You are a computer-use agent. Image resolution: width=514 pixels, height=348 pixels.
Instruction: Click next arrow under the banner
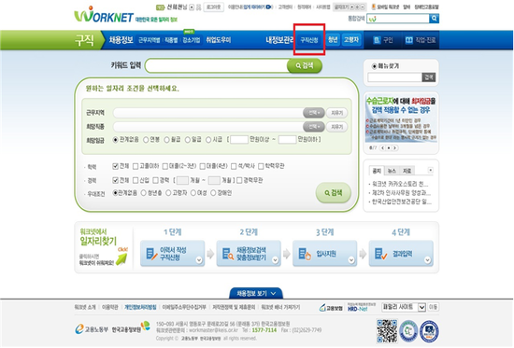395,148
